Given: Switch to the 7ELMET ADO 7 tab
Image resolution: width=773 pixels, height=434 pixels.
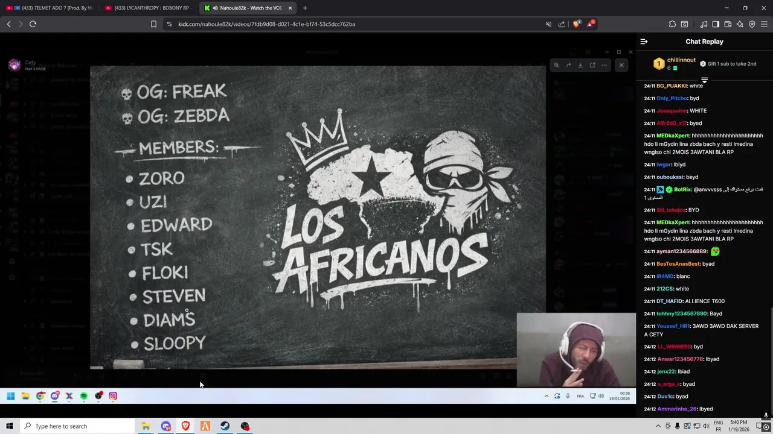Looking at the screenshot, I should click(50, 8).
